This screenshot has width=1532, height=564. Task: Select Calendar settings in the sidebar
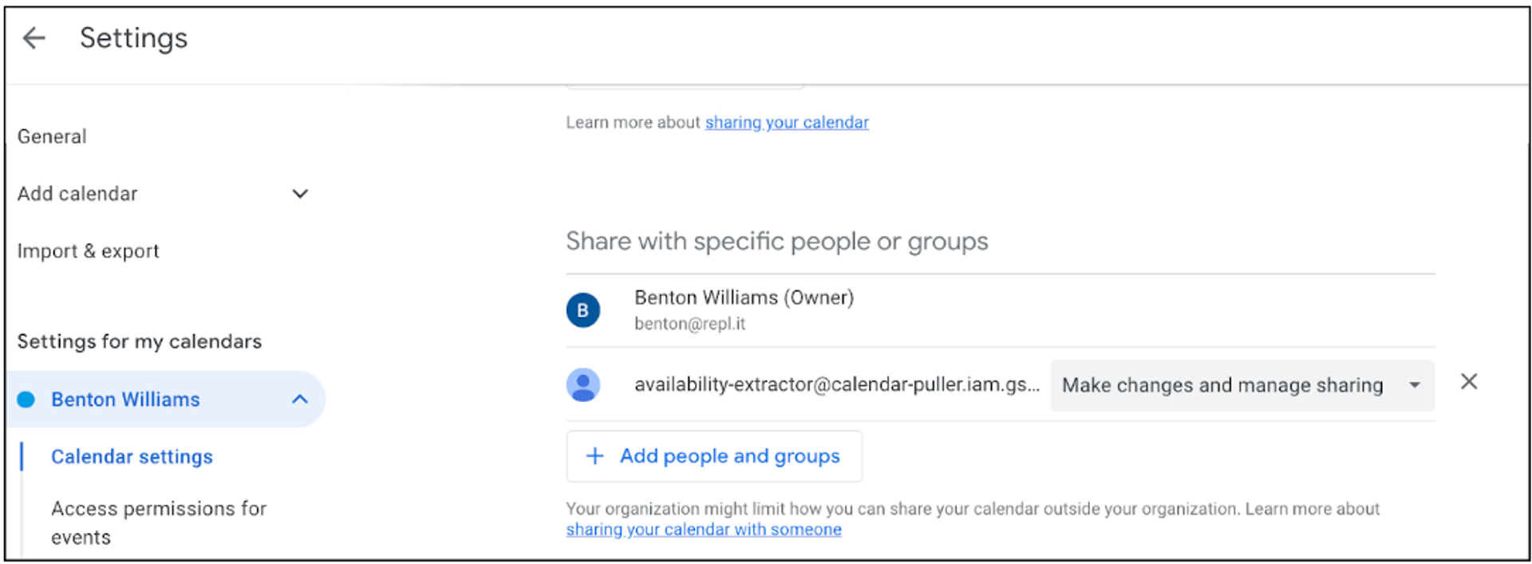[x=132, y=456]
